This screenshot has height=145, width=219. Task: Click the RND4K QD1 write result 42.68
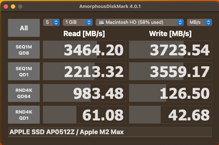(x=170, y=115)
